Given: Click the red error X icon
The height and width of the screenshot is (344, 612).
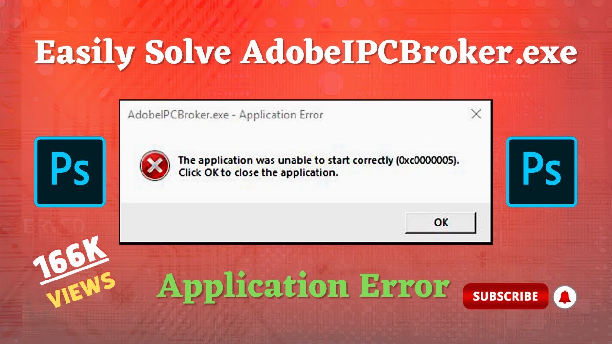Looking at the screenshot, I should click(x=154, y=165).
